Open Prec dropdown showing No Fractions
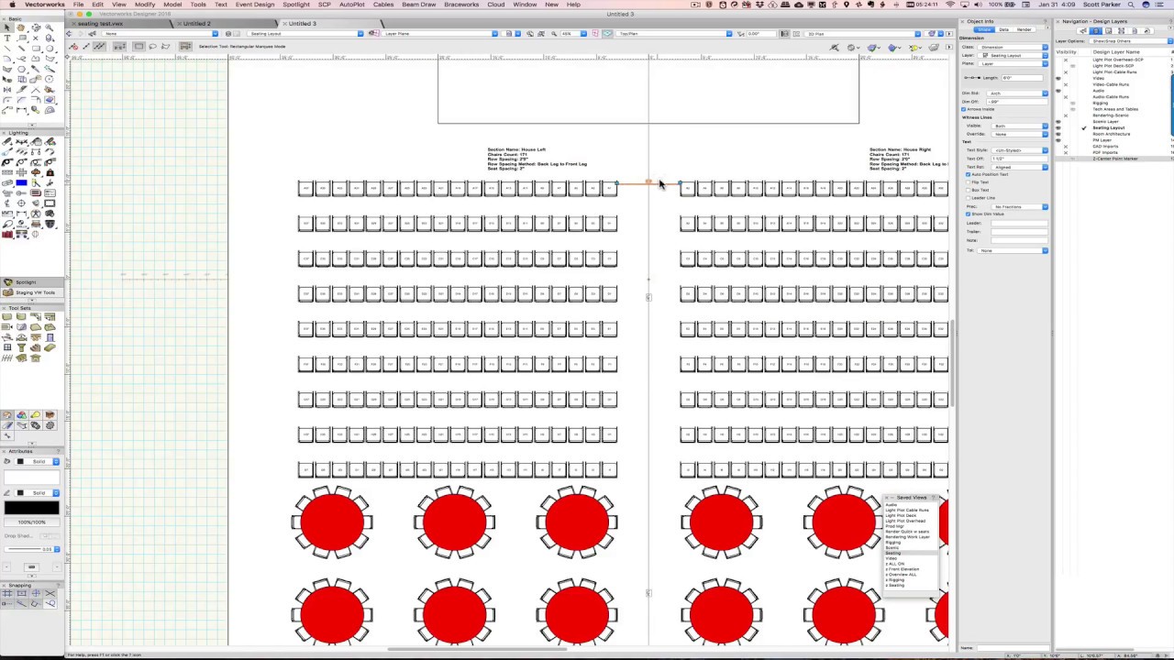 tap(1019, 206)
